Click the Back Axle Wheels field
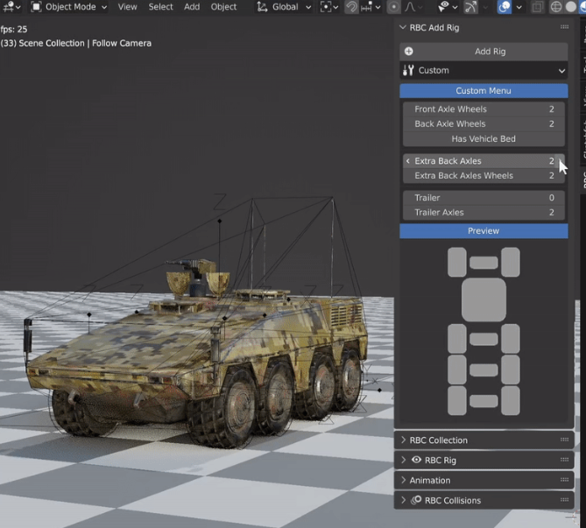Image resolution: width=586 pixels, height=528 pixels. click(484, 123)
